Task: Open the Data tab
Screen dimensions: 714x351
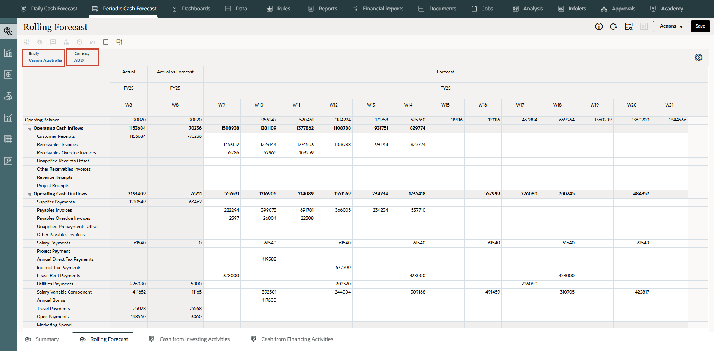Action: [x=236, y=9]
